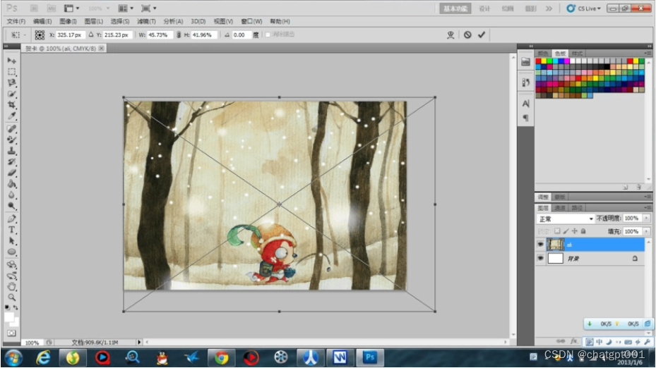The height and width of the screenshot is (368, 656).
Task: Open adjustments panel flyout menu
Action: coord(648,197)
